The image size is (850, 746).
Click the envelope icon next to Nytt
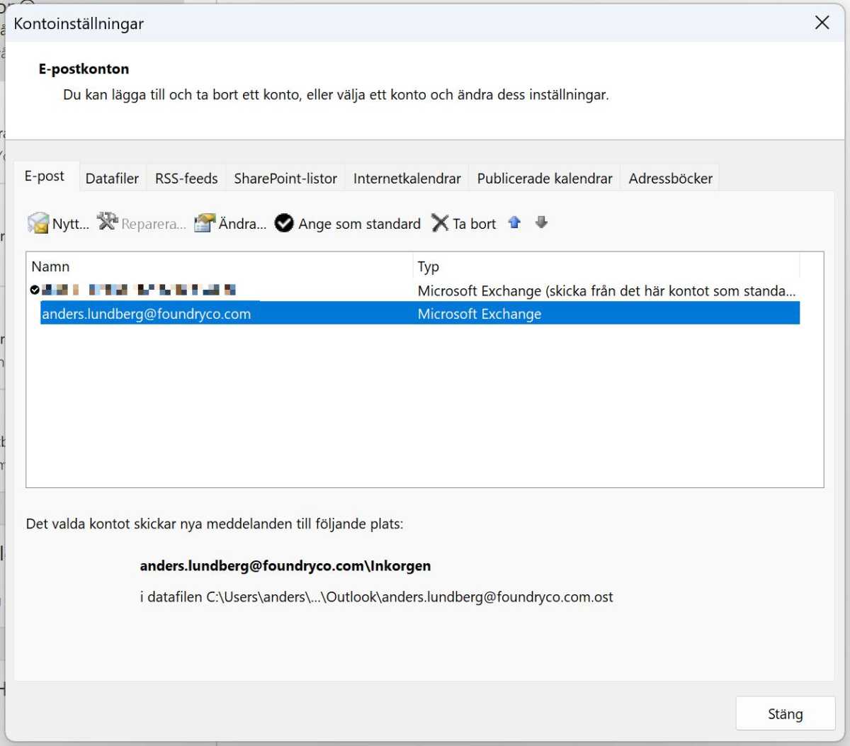[x=37, y=222]
